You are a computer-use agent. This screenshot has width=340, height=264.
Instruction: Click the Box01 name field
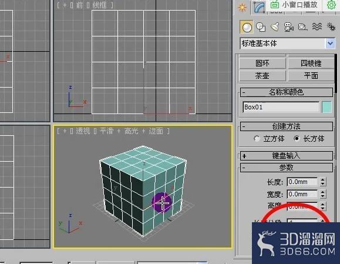click(281, 107)
